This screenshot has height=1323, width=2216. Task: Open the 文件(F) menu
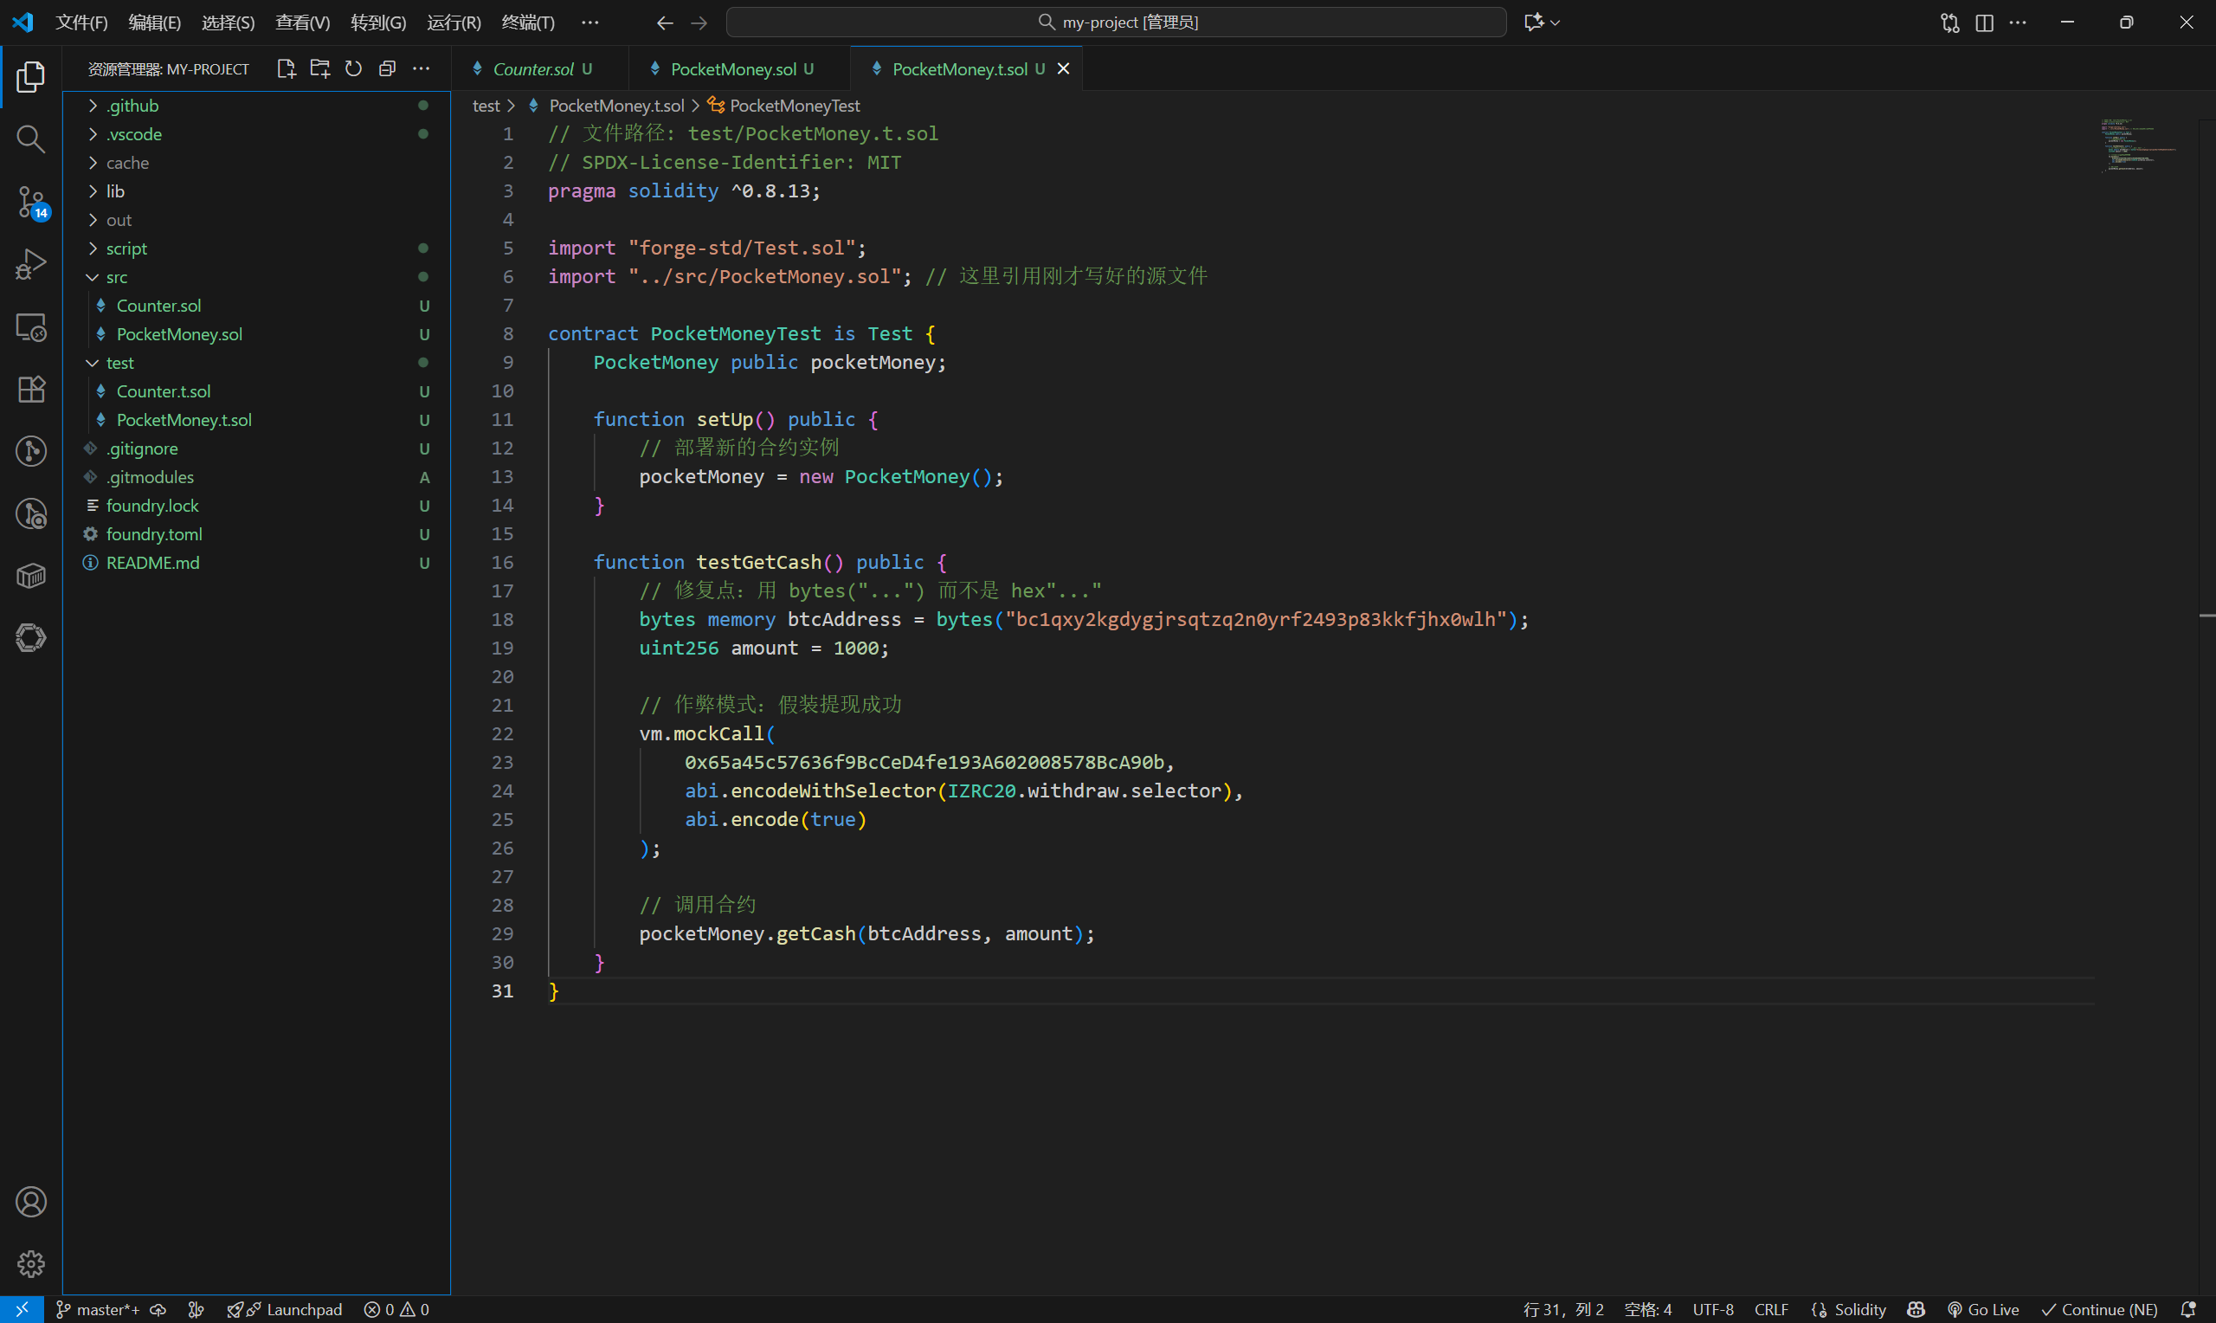click(81, 23)
